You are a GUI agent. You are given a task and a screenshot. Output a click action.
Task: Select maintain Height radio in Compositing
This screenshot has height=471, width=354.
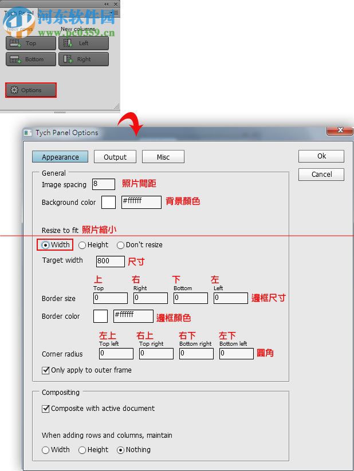point(82,450)
